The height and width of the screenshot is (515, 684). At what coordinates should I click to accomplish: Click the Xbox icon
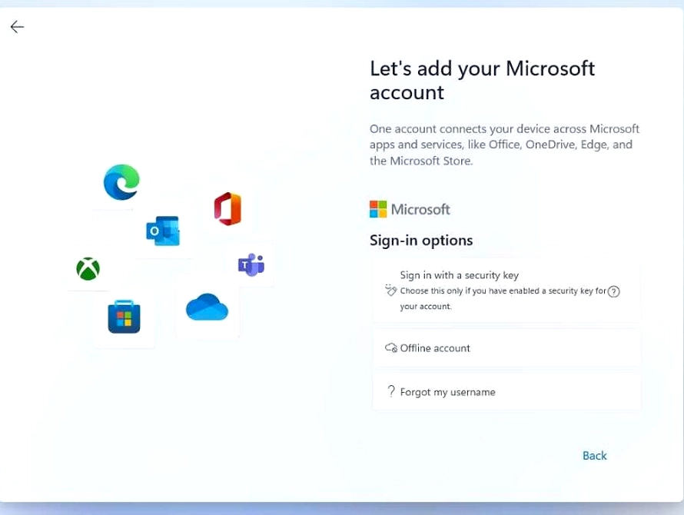pyautogui.click(x=88, y=268)
